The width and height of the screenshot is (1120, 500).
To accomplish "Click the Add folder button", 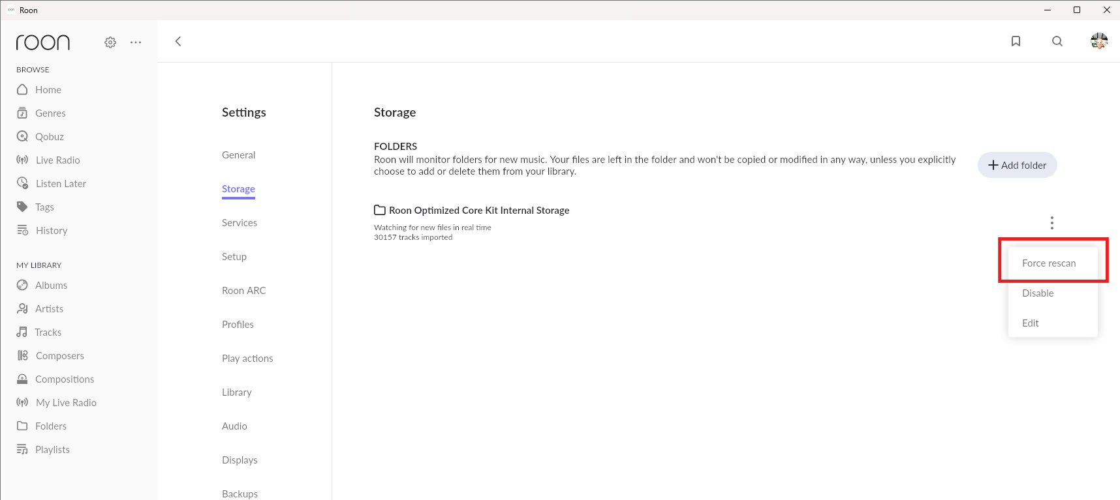I will click(x=1017, y=165).
